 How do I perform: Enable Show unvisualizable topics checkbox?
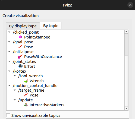point(8,115)
